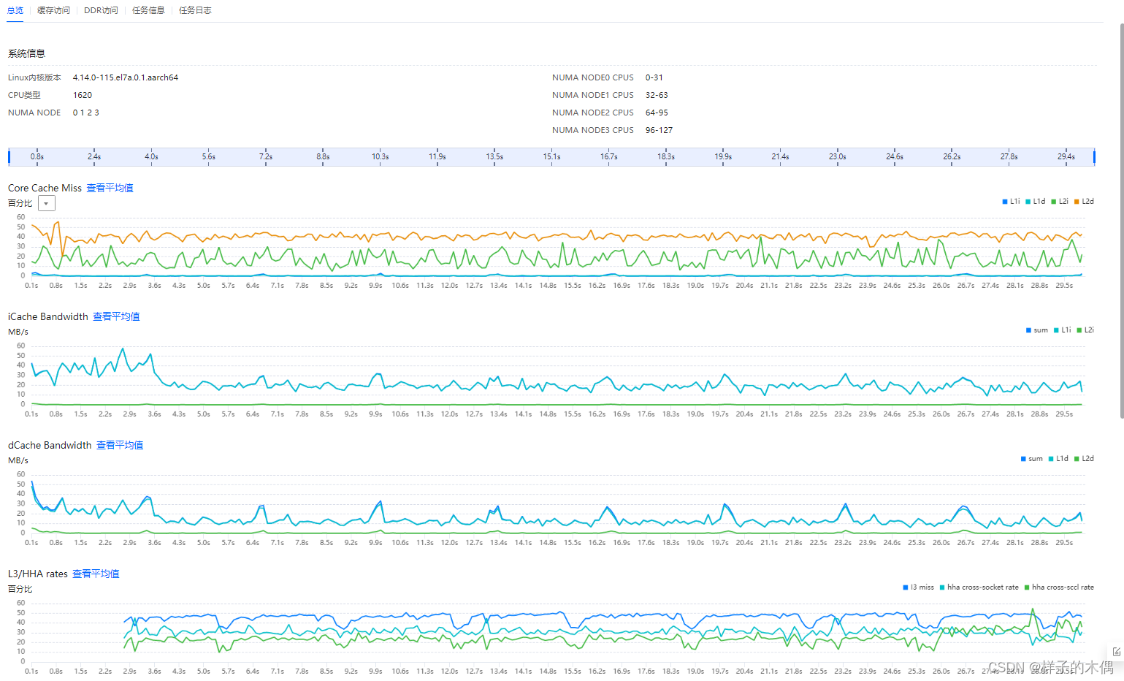This screenshot has width=1124, height=681.
Task: Select NUMA NODE1 CPUS value 32-63
Action: (657, 95)
